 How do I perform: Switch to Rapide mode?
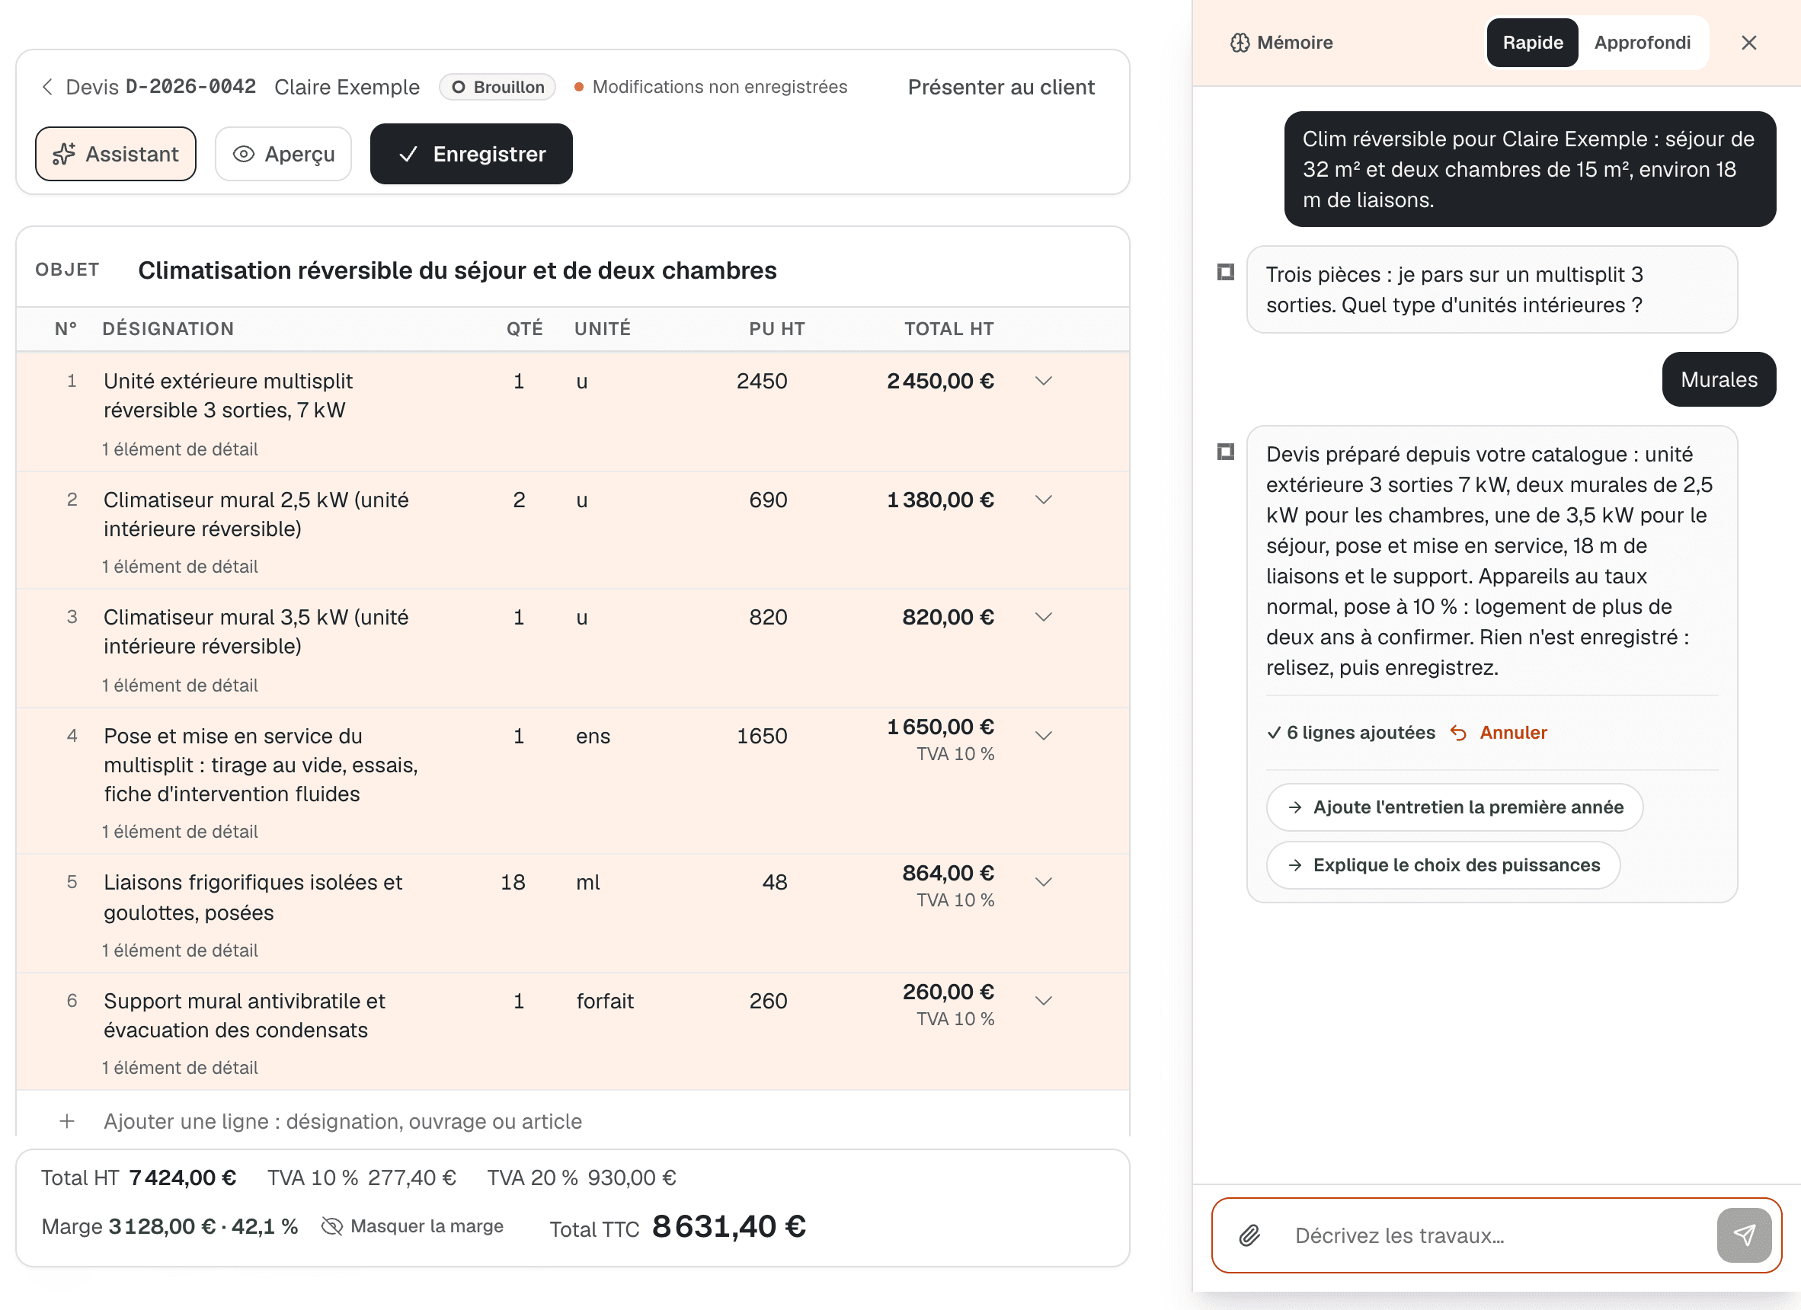[1533, 43]
